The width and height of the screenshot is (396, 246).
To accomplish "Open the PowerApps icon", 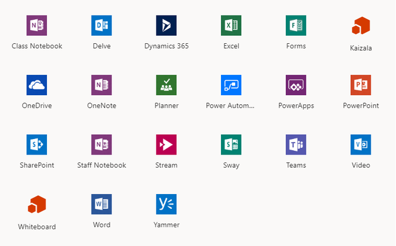I will [296, 85].
